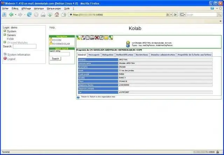This screenshot has height=155, width=224.
Task: Switch to the Delegation tab
Action: tap(108, 55)
